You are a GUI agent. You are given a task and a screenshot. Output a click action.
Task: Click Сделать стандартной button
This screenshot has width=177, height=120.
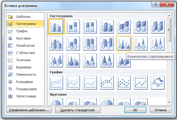(78, 110)
